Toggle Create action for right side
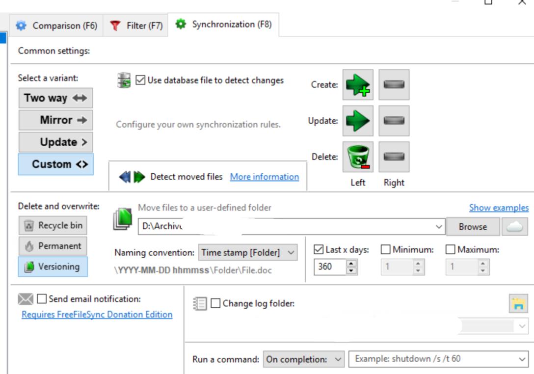The width and height of the screenshot is (534, 374). click(x=394, y=85)
